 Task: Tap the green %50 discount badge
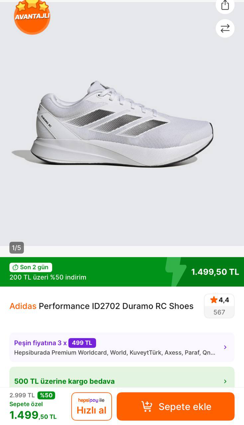coord(46,395)
